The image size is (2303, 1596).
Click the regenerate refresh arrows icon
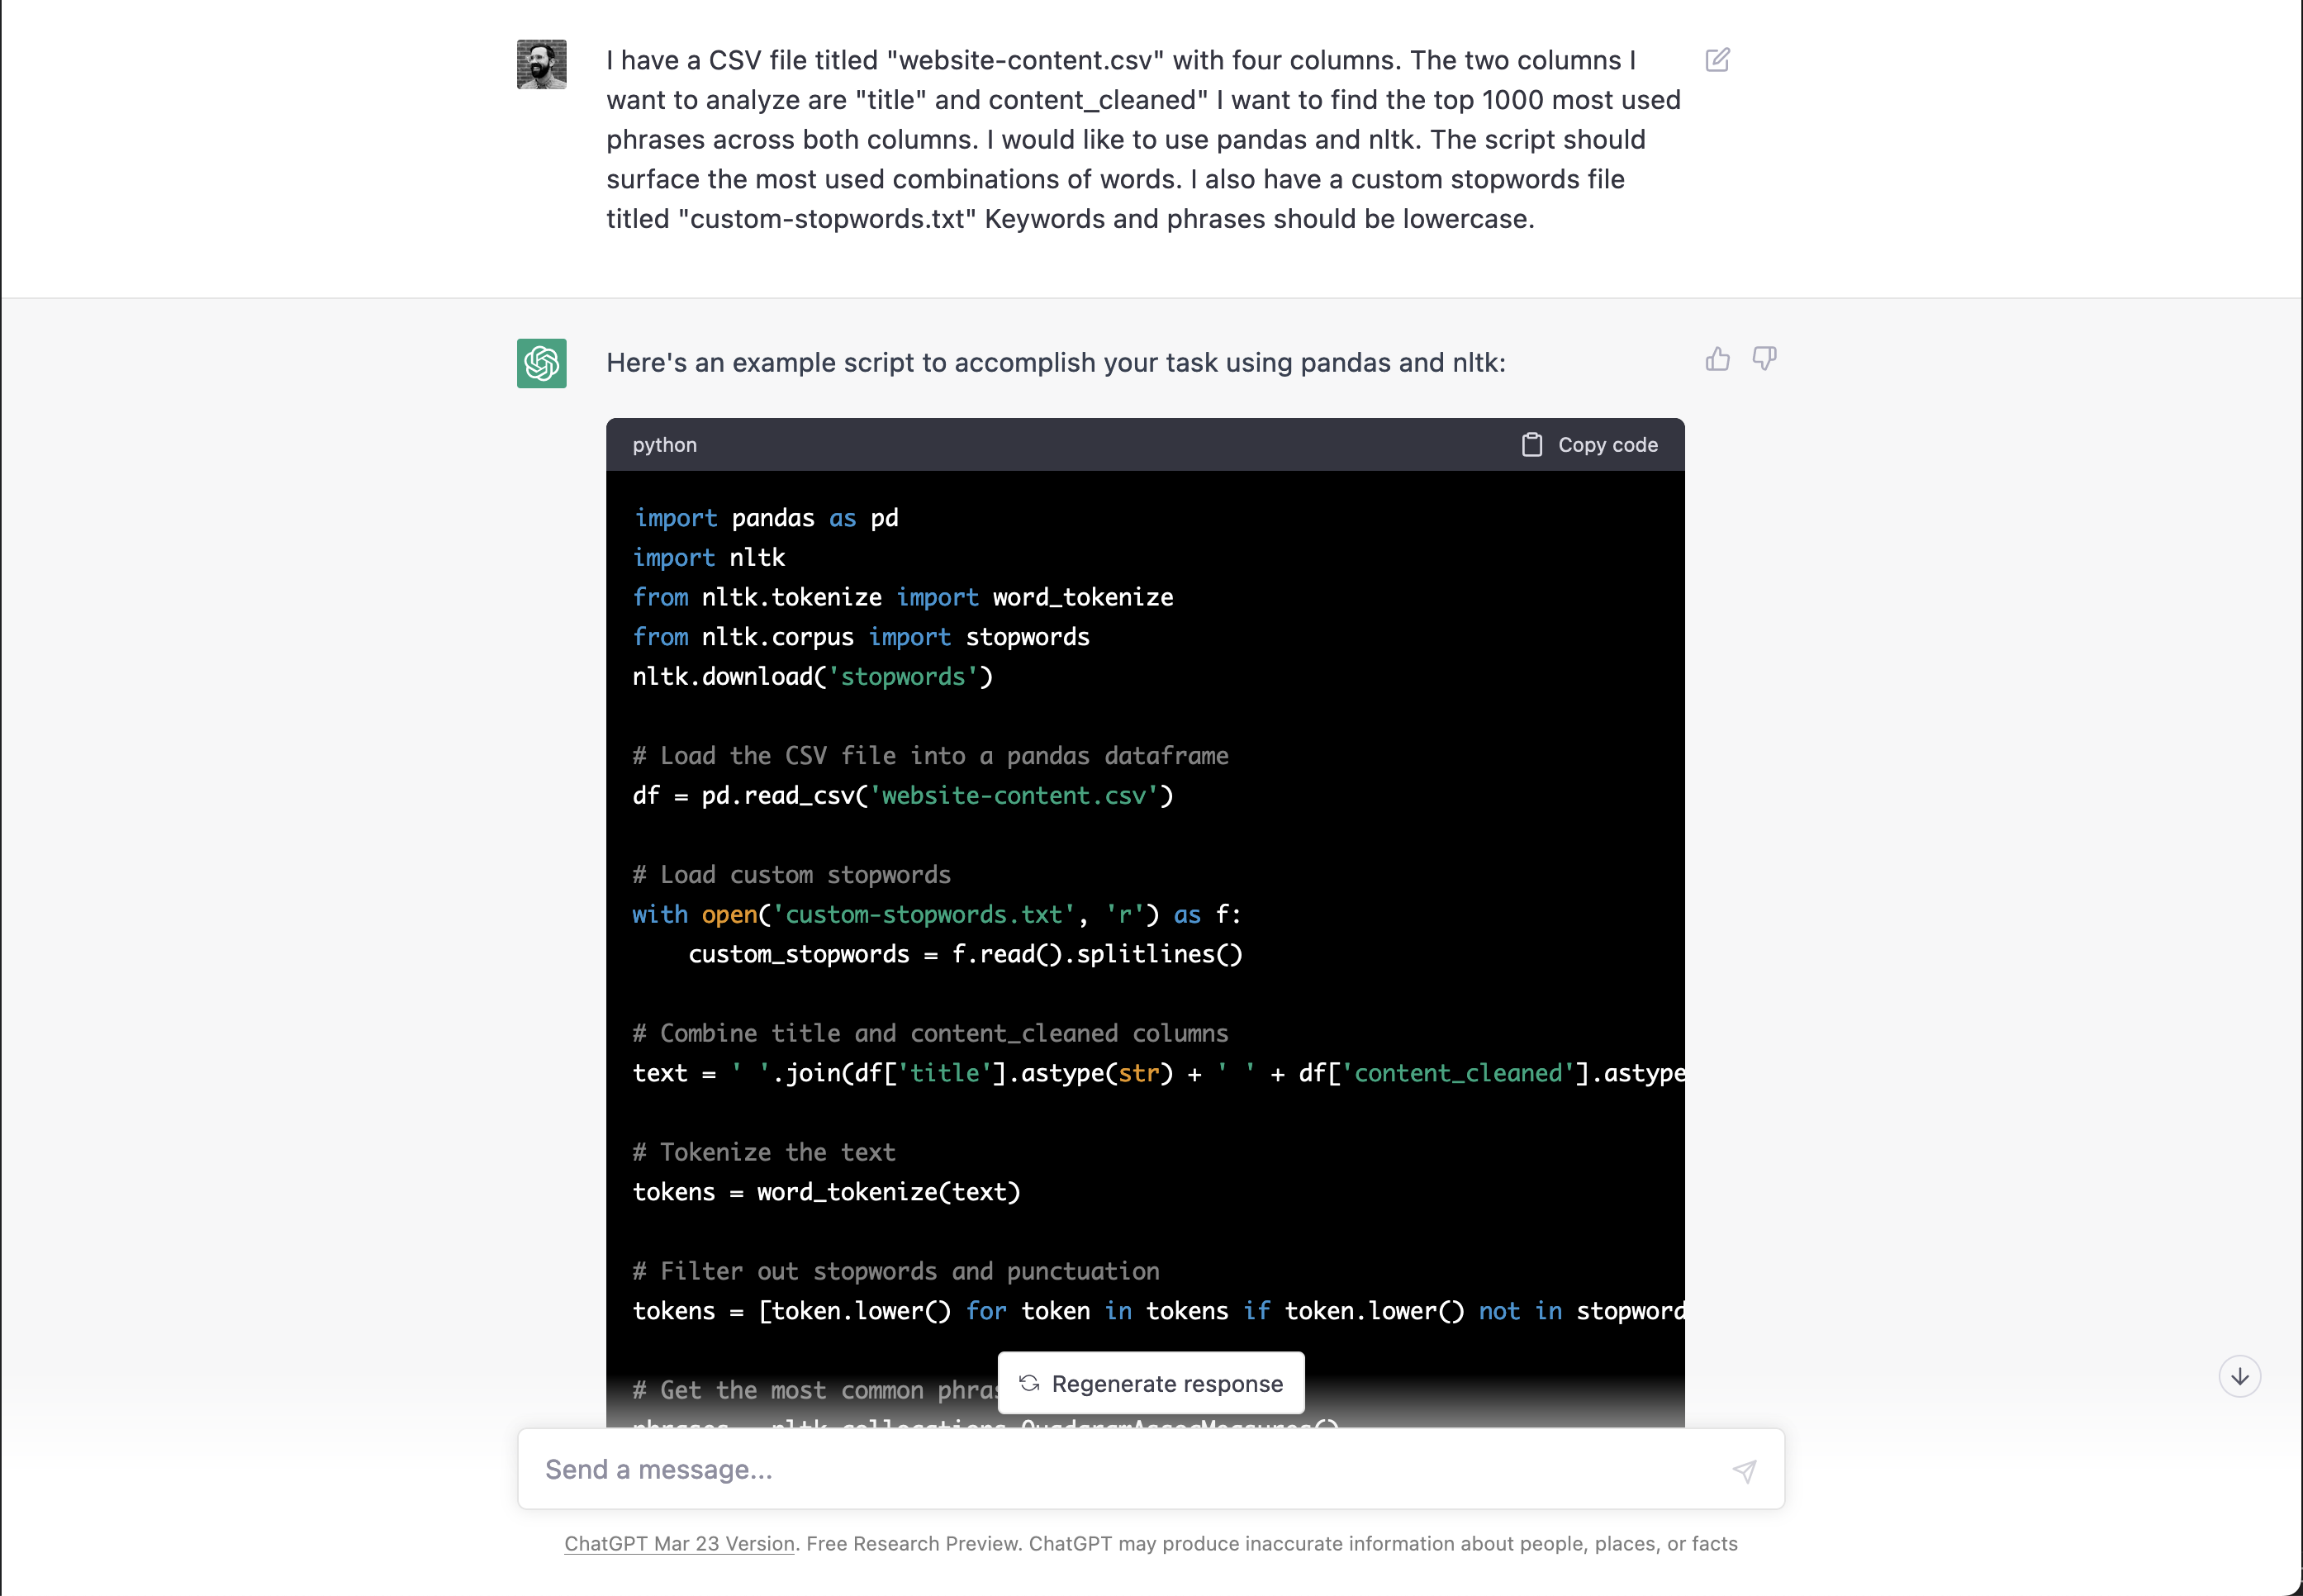click(1029, 1383)
